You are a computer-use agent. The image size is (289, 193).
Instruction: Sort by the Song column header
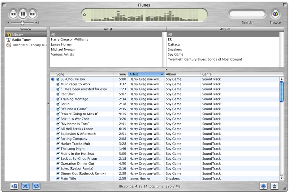coord(84,74)
